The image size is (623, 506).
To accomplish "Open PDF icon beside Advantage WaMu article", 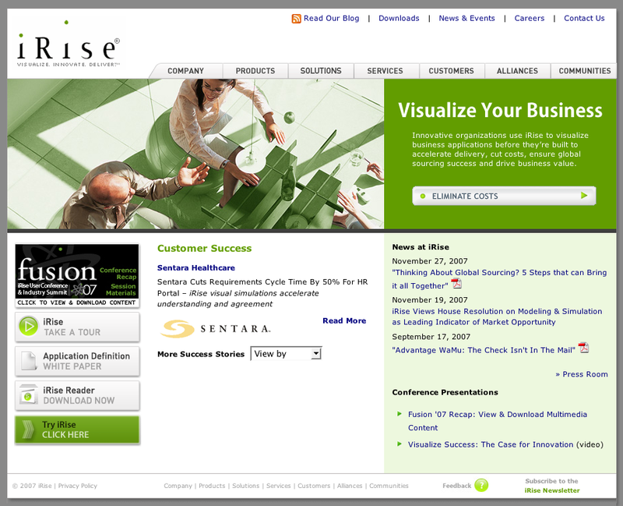I will 583,348.
